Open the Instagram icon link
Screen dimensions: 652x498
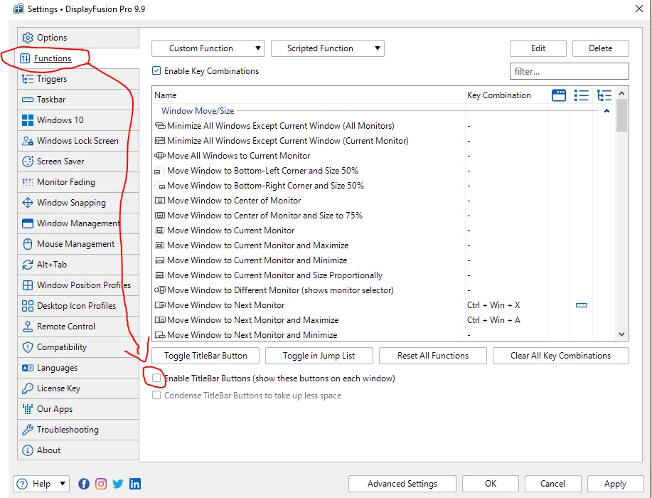101,484
